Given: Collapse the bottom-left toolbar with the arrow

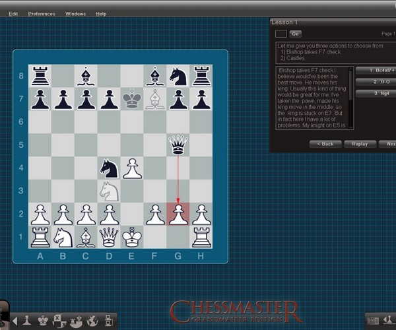Looking at the screenshot, I should coord(15,321).
